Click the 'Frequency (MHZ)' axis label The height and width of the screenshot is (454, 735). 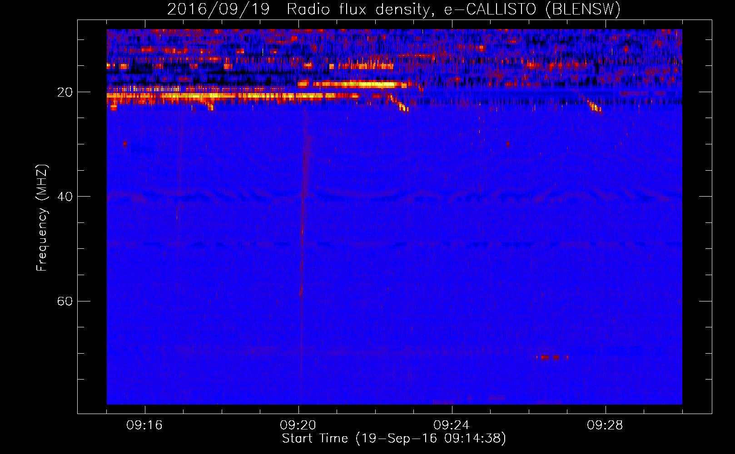click(42, 218)
